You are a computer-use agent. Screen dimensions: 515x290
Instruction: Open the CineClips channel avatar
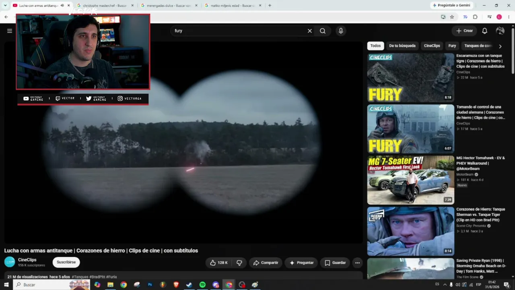point(10,262)
